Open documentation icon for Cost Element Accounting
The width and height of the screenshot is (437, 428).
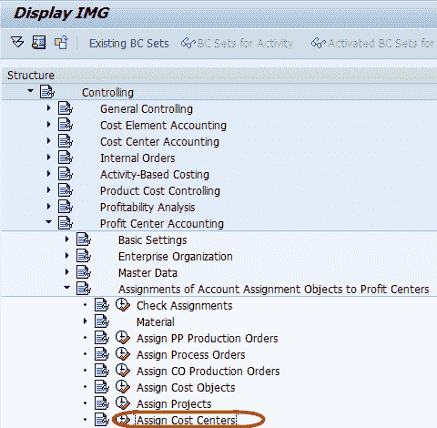(66, 125)
